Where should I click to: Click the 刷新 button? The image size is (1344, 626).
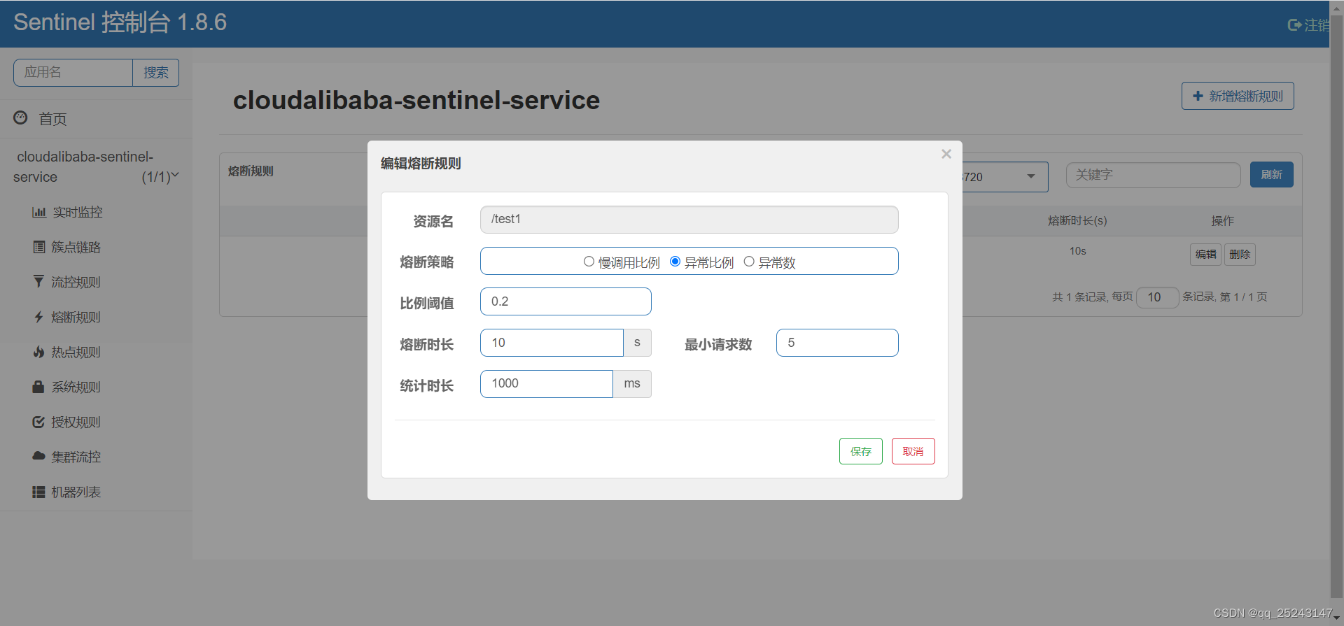point(1271,174)
